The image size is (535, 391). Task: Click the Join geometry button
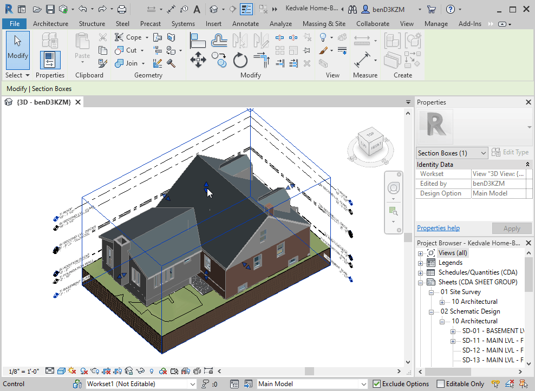[x=126, y=63]
